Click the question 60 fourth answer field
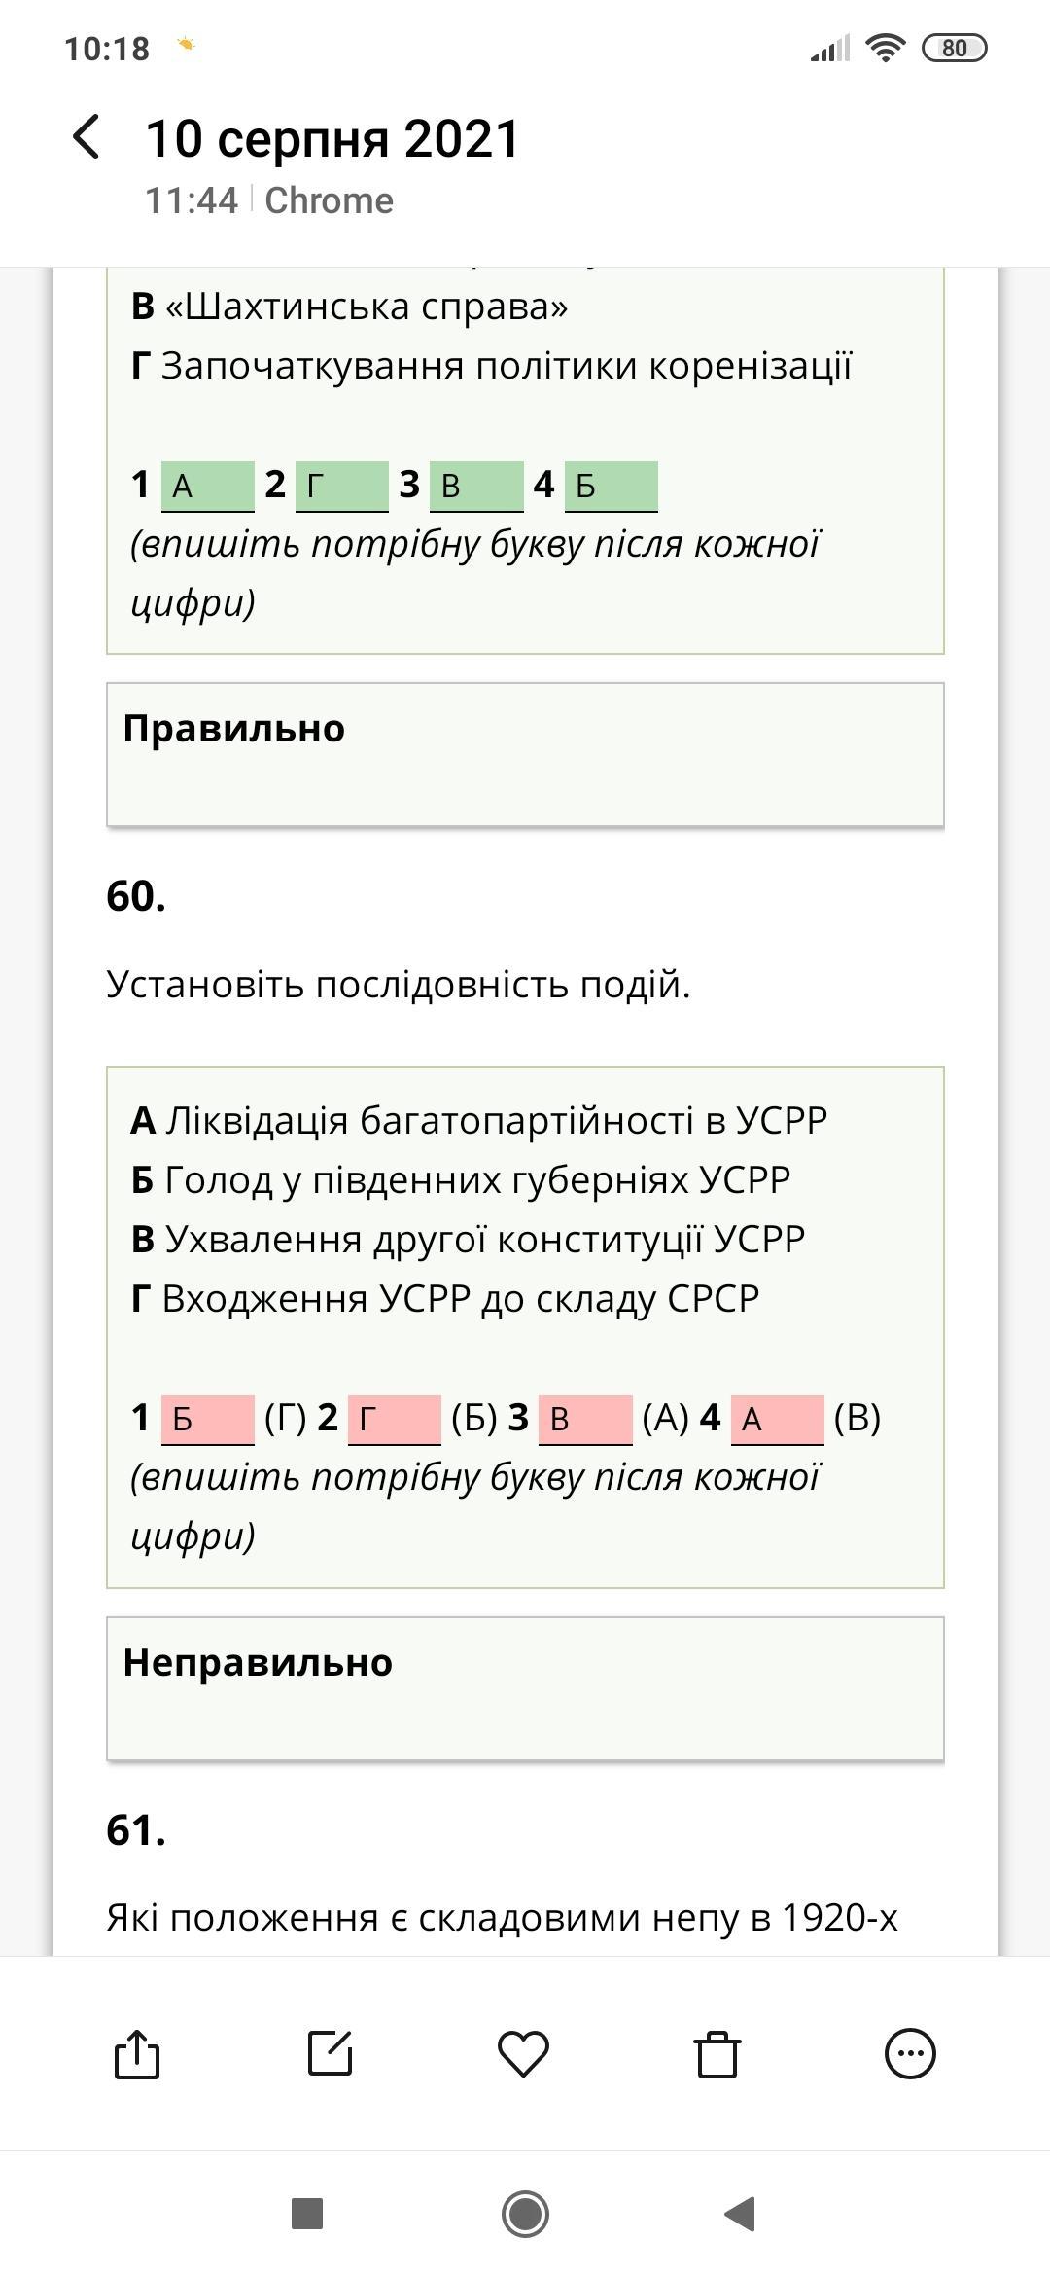The width and height of the screenshot is (1050, 2277). pyautogui.click(x=777, y=1420)
